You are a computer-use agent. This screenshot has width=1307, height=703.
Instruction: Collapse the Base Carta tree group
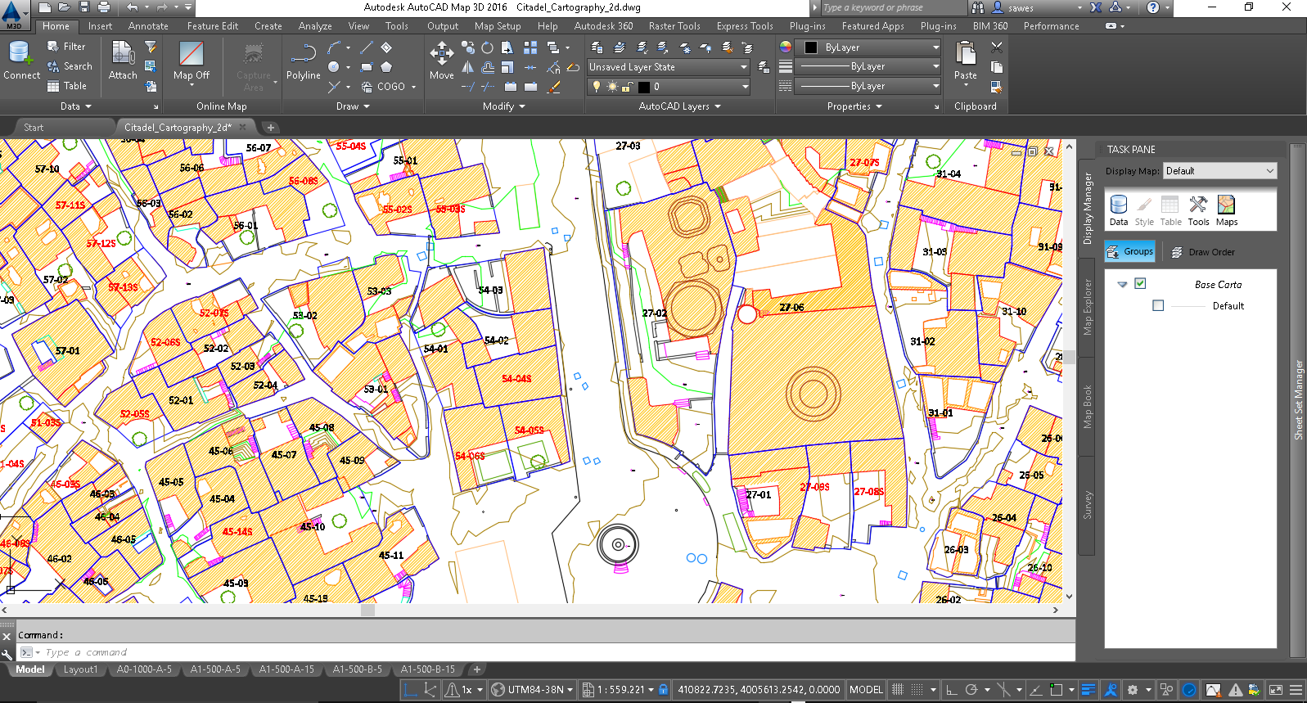coord(1122,285)
